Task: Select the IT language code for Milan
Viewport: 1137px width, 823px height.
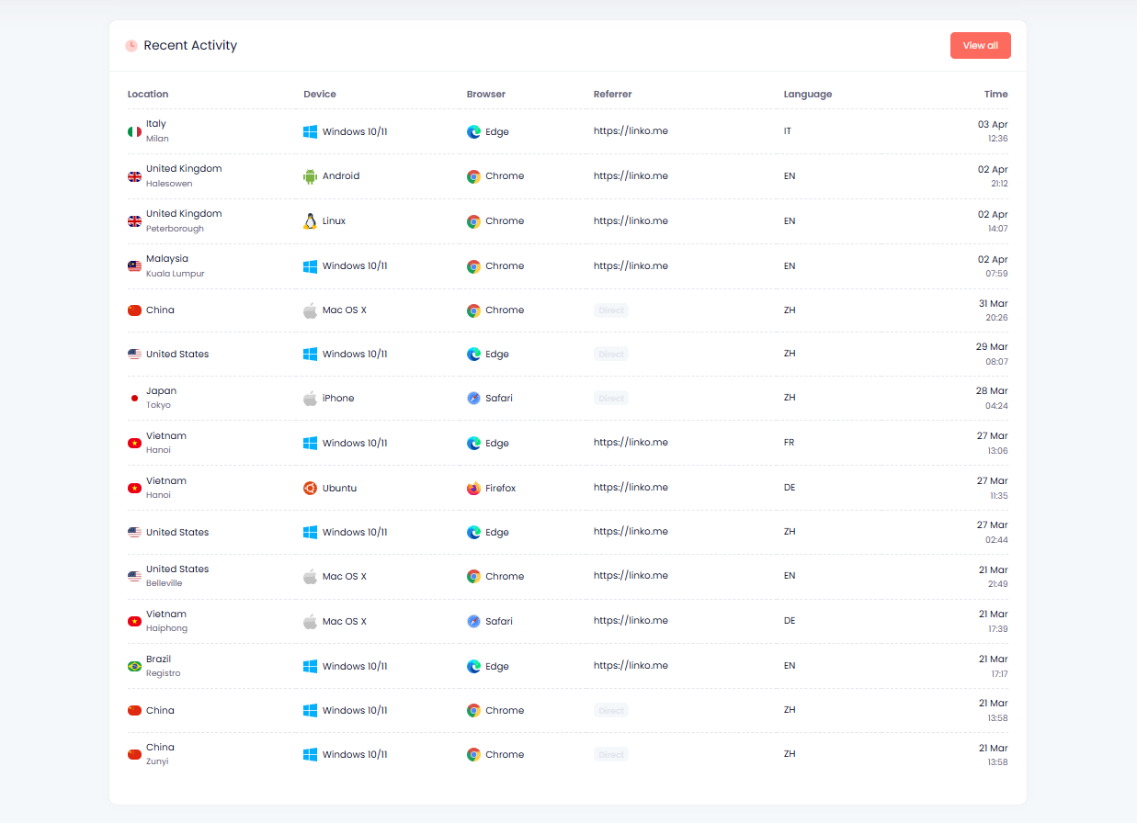Action: [788, 130]
